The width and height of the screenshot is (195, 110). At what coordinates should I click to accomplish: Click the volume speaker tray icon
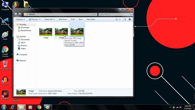pyautogui.click(x=181, y=107)
